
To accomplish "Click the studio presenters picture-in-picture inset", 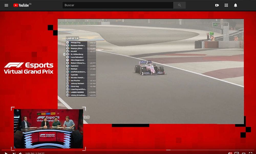I will click(x=48, y=129).
